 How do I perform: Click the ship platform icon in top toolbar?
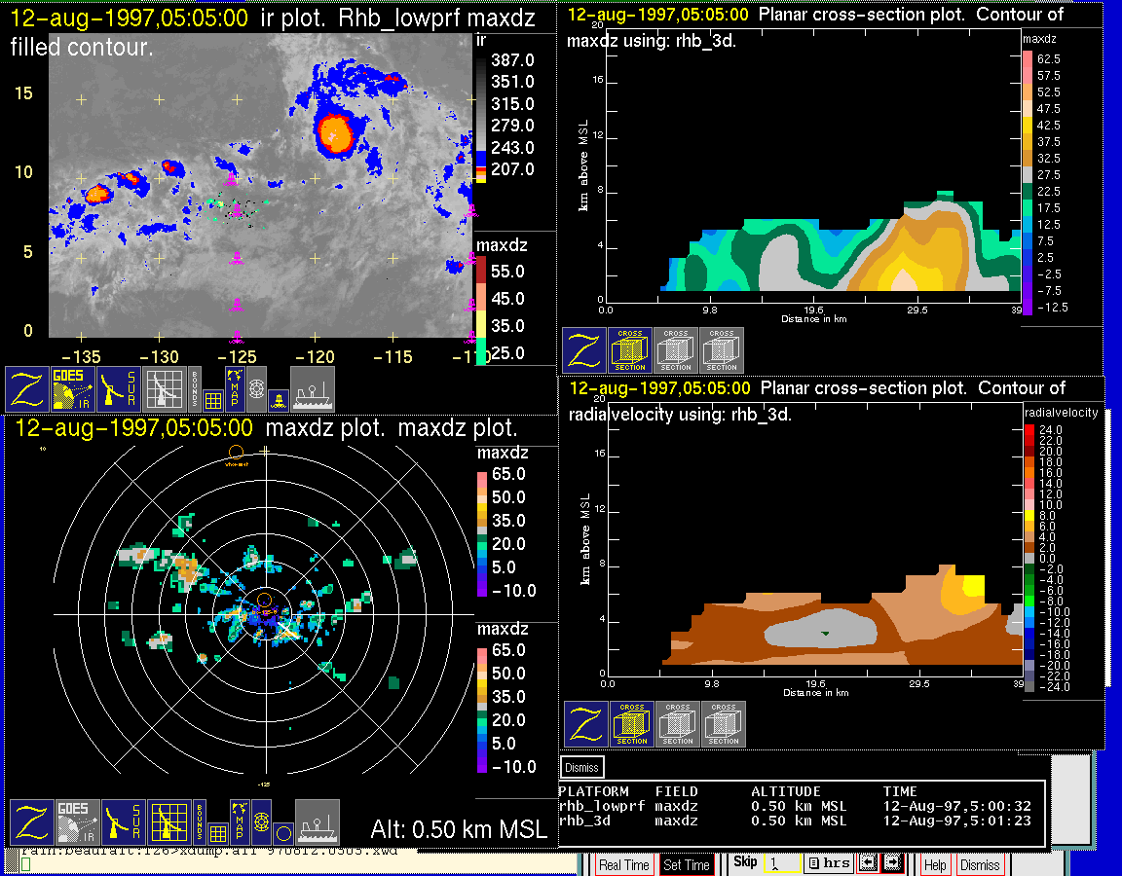(x=313, y=388)
